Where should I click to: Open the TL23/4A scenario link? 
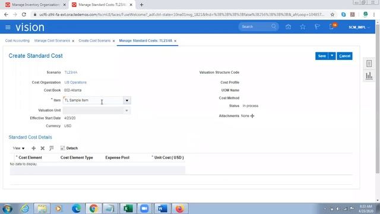coord(71,73)
